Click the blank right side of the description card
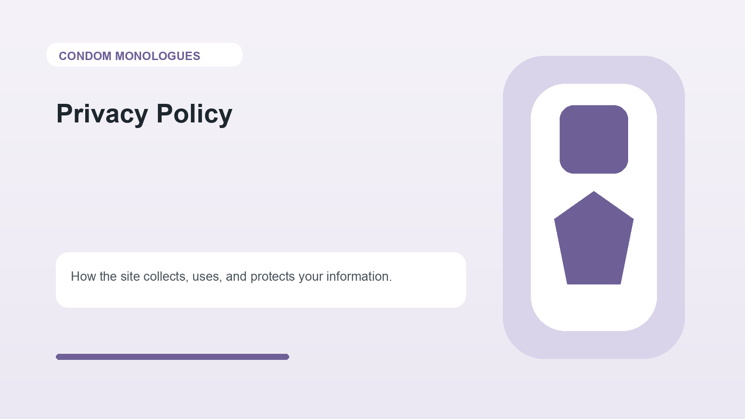 point(428,280)
